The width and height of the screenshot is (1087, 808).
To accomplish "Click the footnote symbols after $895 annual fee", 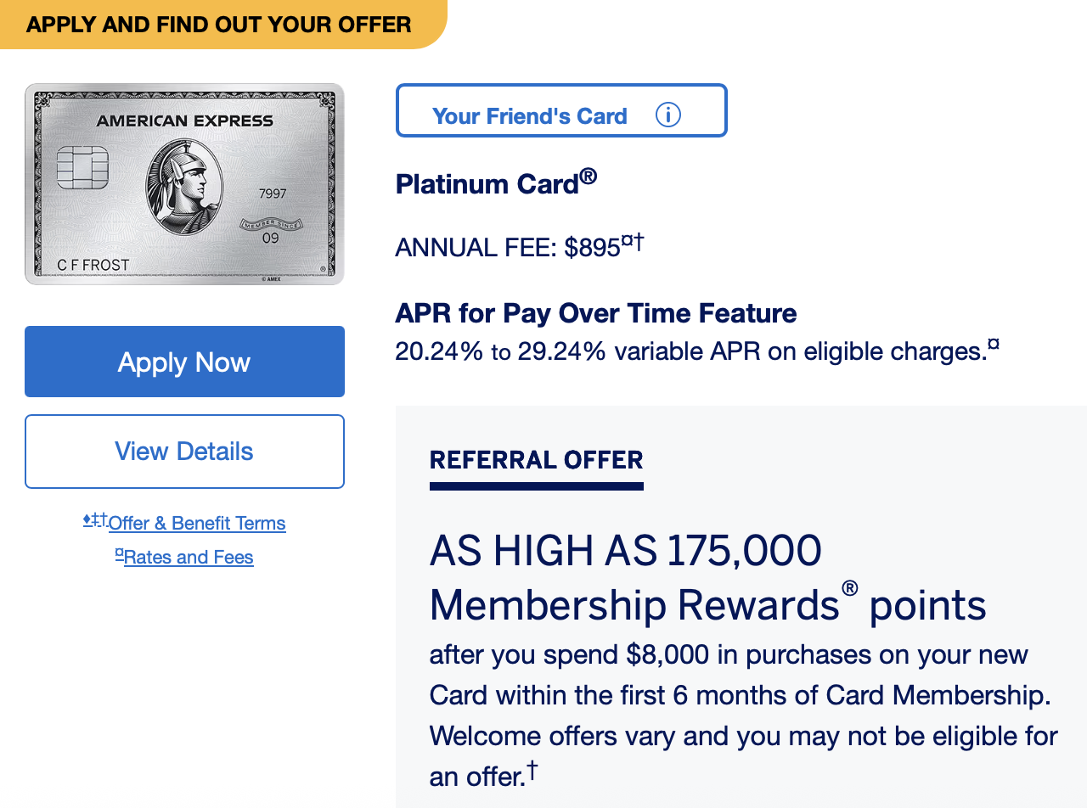I will pos(633,243).
